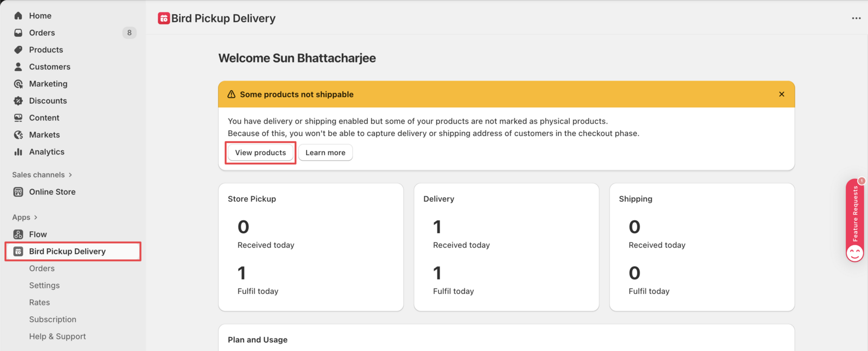Screen dimensions: 868x351
Task: Click the Home house icon
Action: 18,16
